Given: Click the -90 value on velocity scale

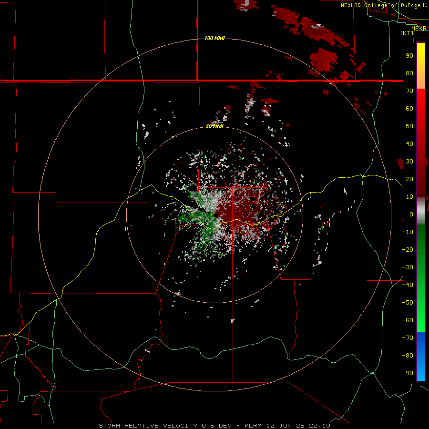Looking at the screenshot, I should coord(408,373).
